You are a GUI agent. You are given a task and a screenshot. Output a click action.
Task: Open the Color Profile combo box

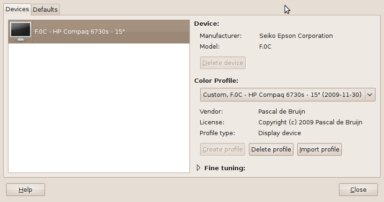click(x=288, y=95)
